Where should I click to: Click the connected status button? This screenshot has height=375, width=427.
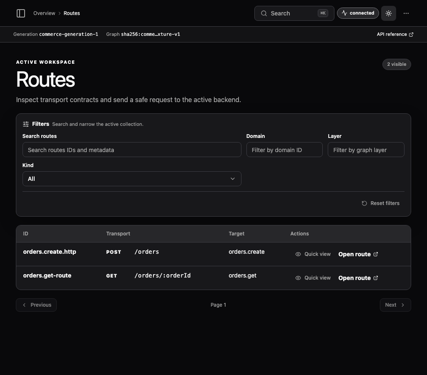click(x=357, y=13)
